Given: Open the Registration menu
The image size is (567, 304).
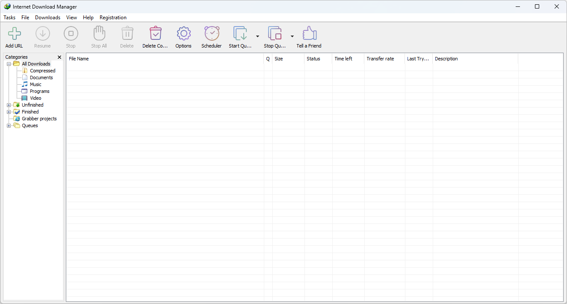Looking at the screenshot, I should [x=113, y=18].
